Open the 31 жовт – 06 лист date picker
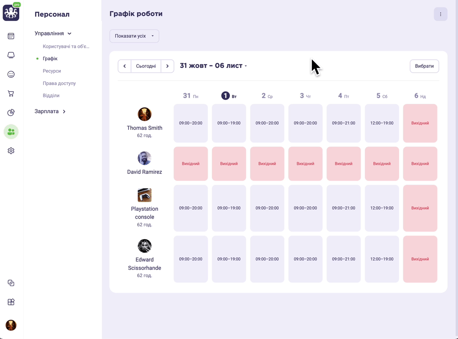 (213, 66)
